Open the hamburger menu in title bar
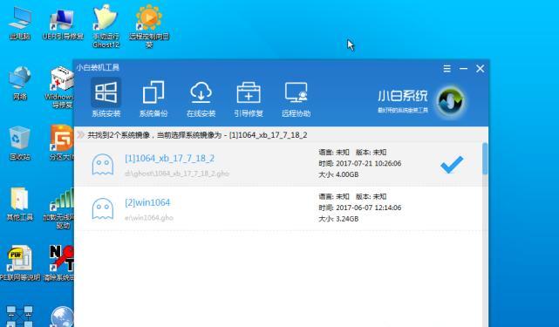This screenshot has width=559, height=327. pos(447,69)
